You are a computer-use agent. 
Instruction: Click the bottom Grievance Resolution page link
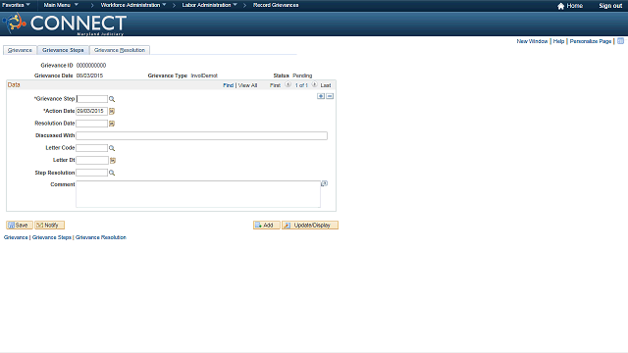(101, 237)
